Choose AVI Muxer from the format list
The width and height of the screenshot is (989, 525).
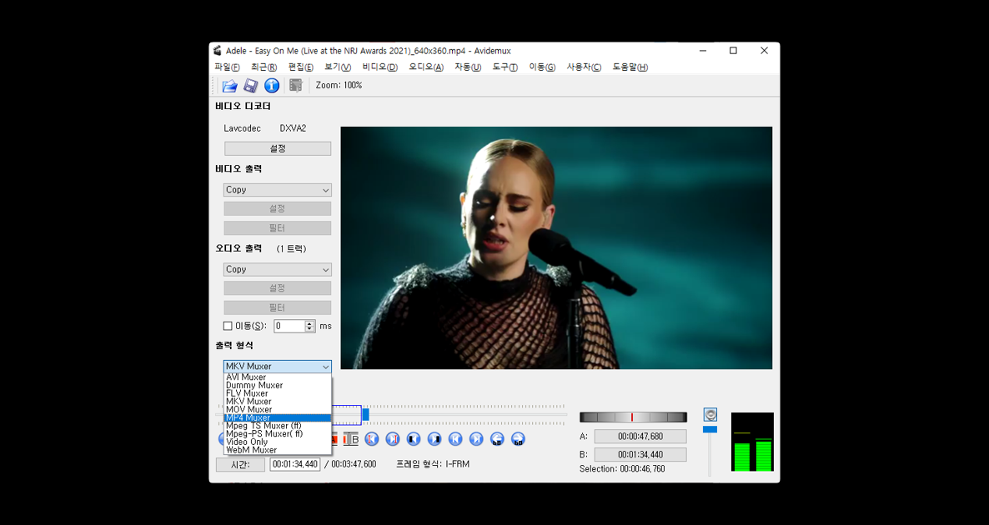278,377
